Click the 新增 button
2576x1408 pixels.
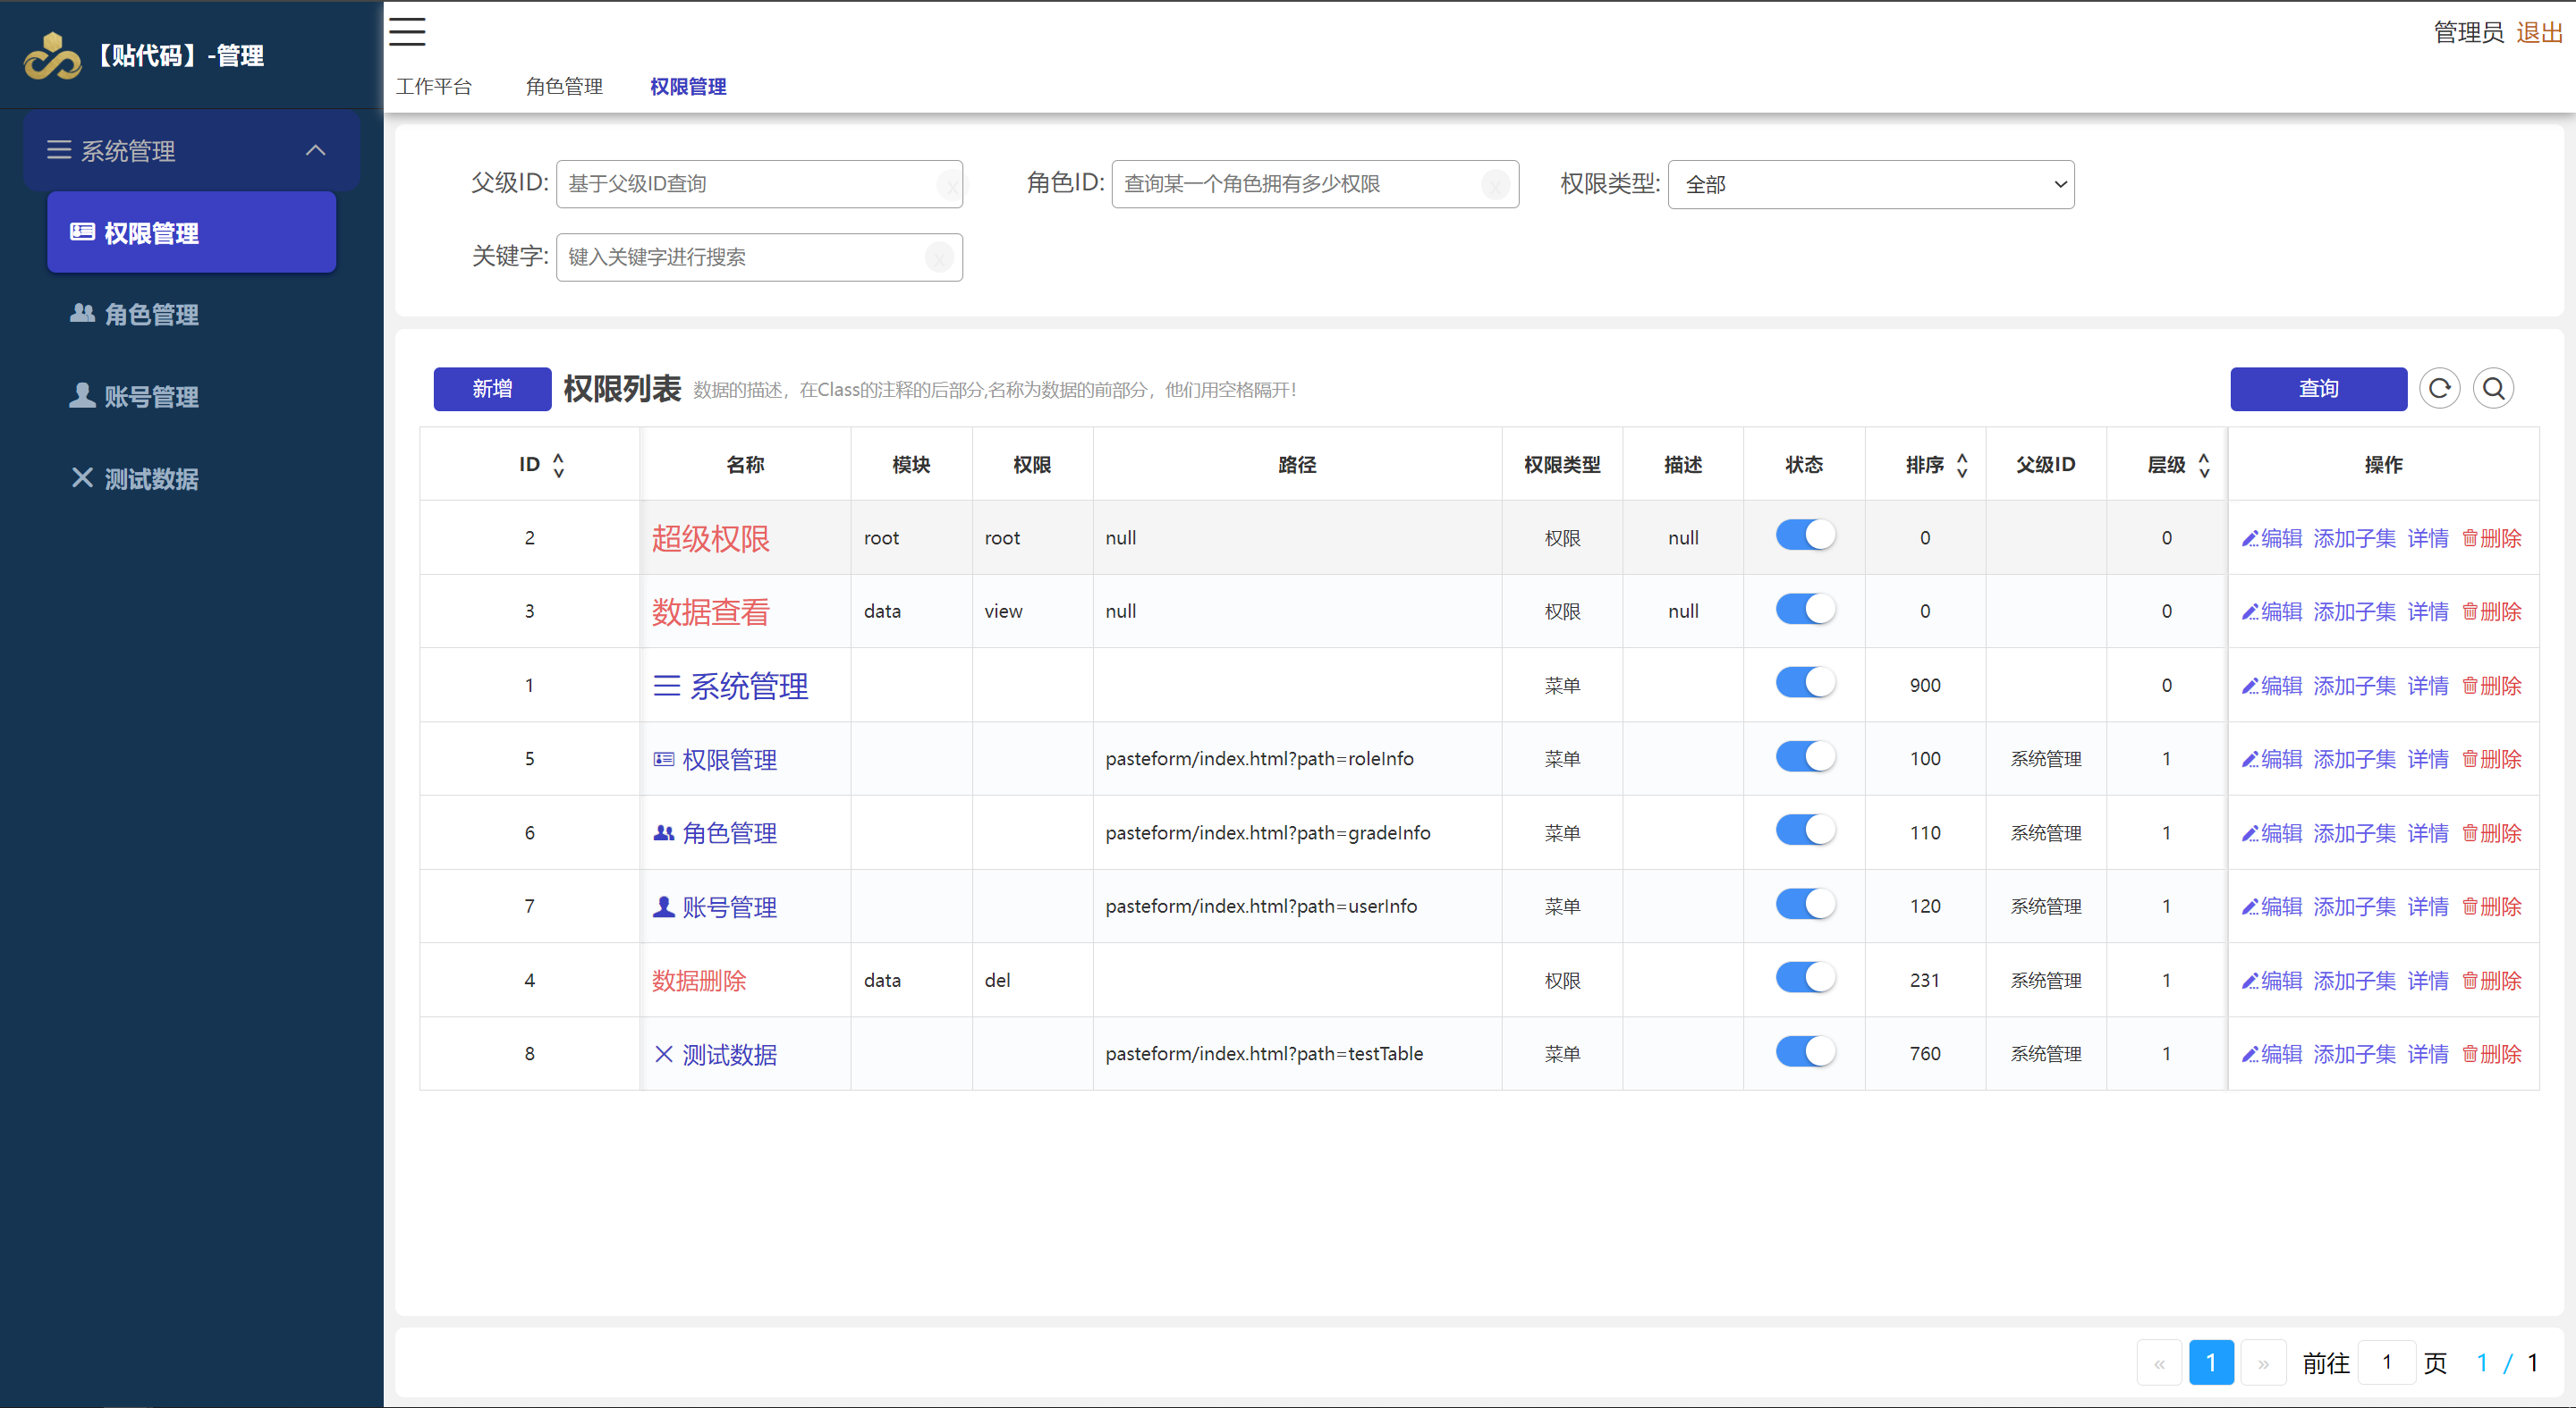pyautogui.click(x=492, y=389)
